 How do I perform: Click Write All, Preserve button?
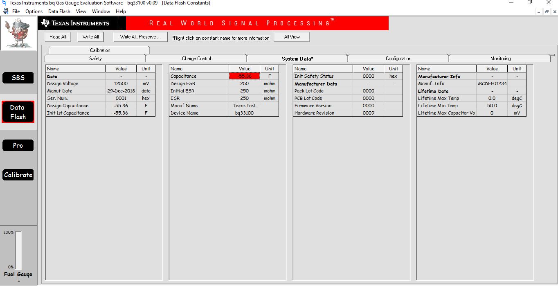(140, 37)
